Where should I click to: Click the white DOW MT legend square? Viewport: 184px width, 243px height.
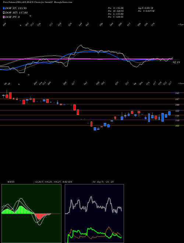click(x=4, y=13)
